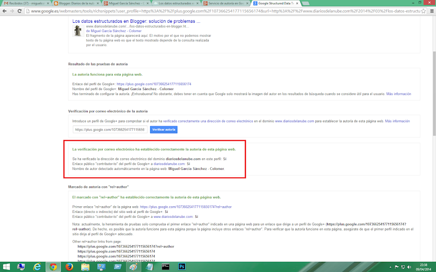Open the diariosdelanube.com contributor-to link in red box

(169, 164)
